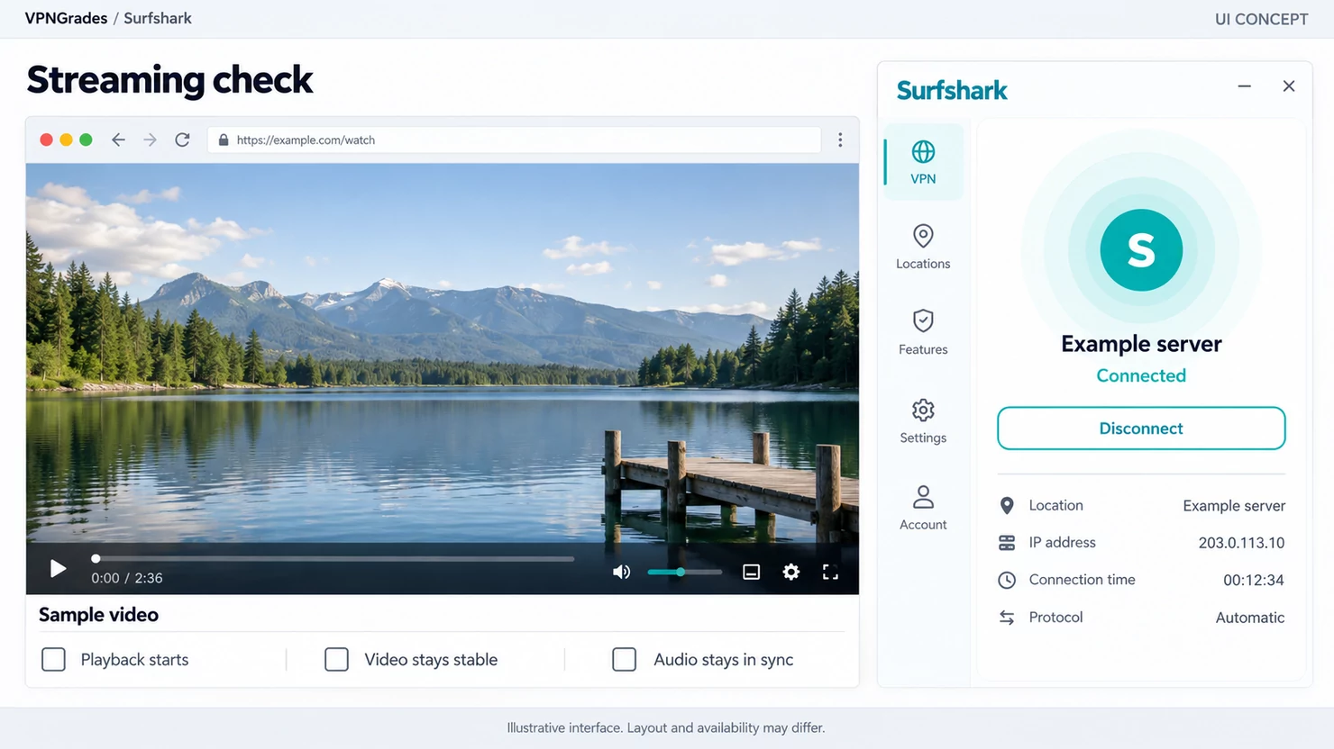Open video player settings gear
The image size is (1334, 749).
[790, 572]
